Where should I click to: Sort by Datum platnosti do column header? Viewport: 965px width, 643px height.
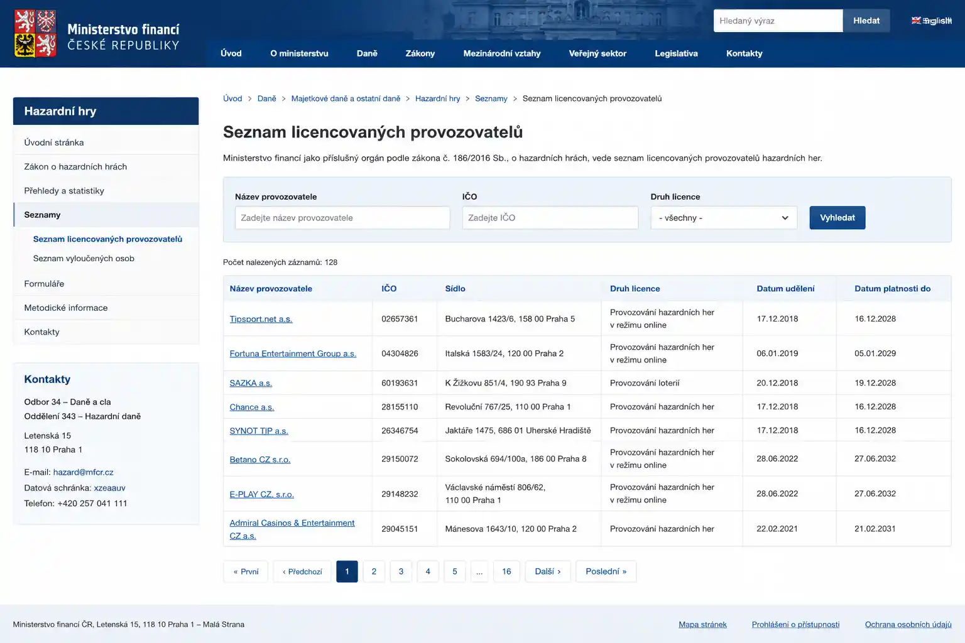point(893,289)
